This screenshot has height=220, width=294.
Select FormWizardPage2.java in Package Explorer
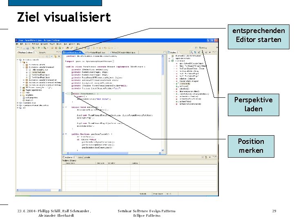[x=41, y=77]
